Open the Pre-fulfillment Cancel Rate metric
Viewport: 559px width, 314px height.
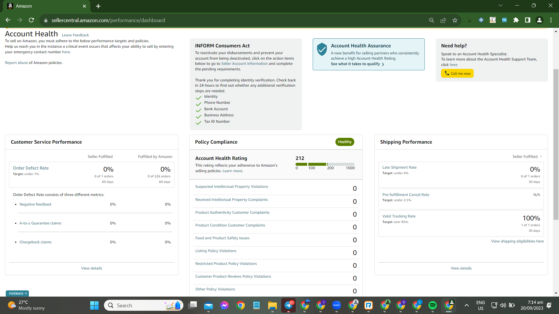click(406, 195)
